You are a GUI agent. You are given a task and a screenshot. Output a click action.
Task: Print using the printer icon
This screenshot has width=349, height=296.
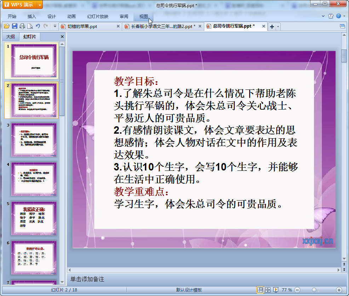tap(22, 26)
